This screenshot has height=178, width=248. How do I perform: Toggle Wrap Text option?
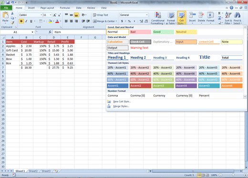point(101,15)
